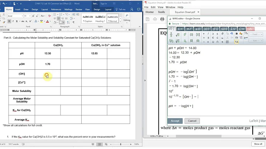Click the Decrease Font Size icon
Image resolution: width=266 pixels, height=149 pixels.
(37, 16)
